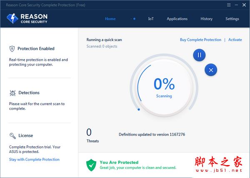Cancel the scan with the round X button
Screen dimensions: 250x178
pyautogui.click(x=211, y=70)
